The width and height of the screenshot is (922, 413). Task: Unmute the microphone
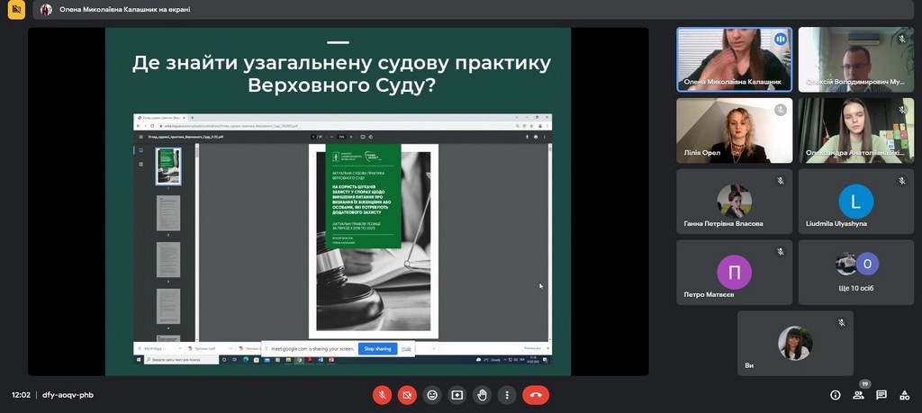[383, 395]
